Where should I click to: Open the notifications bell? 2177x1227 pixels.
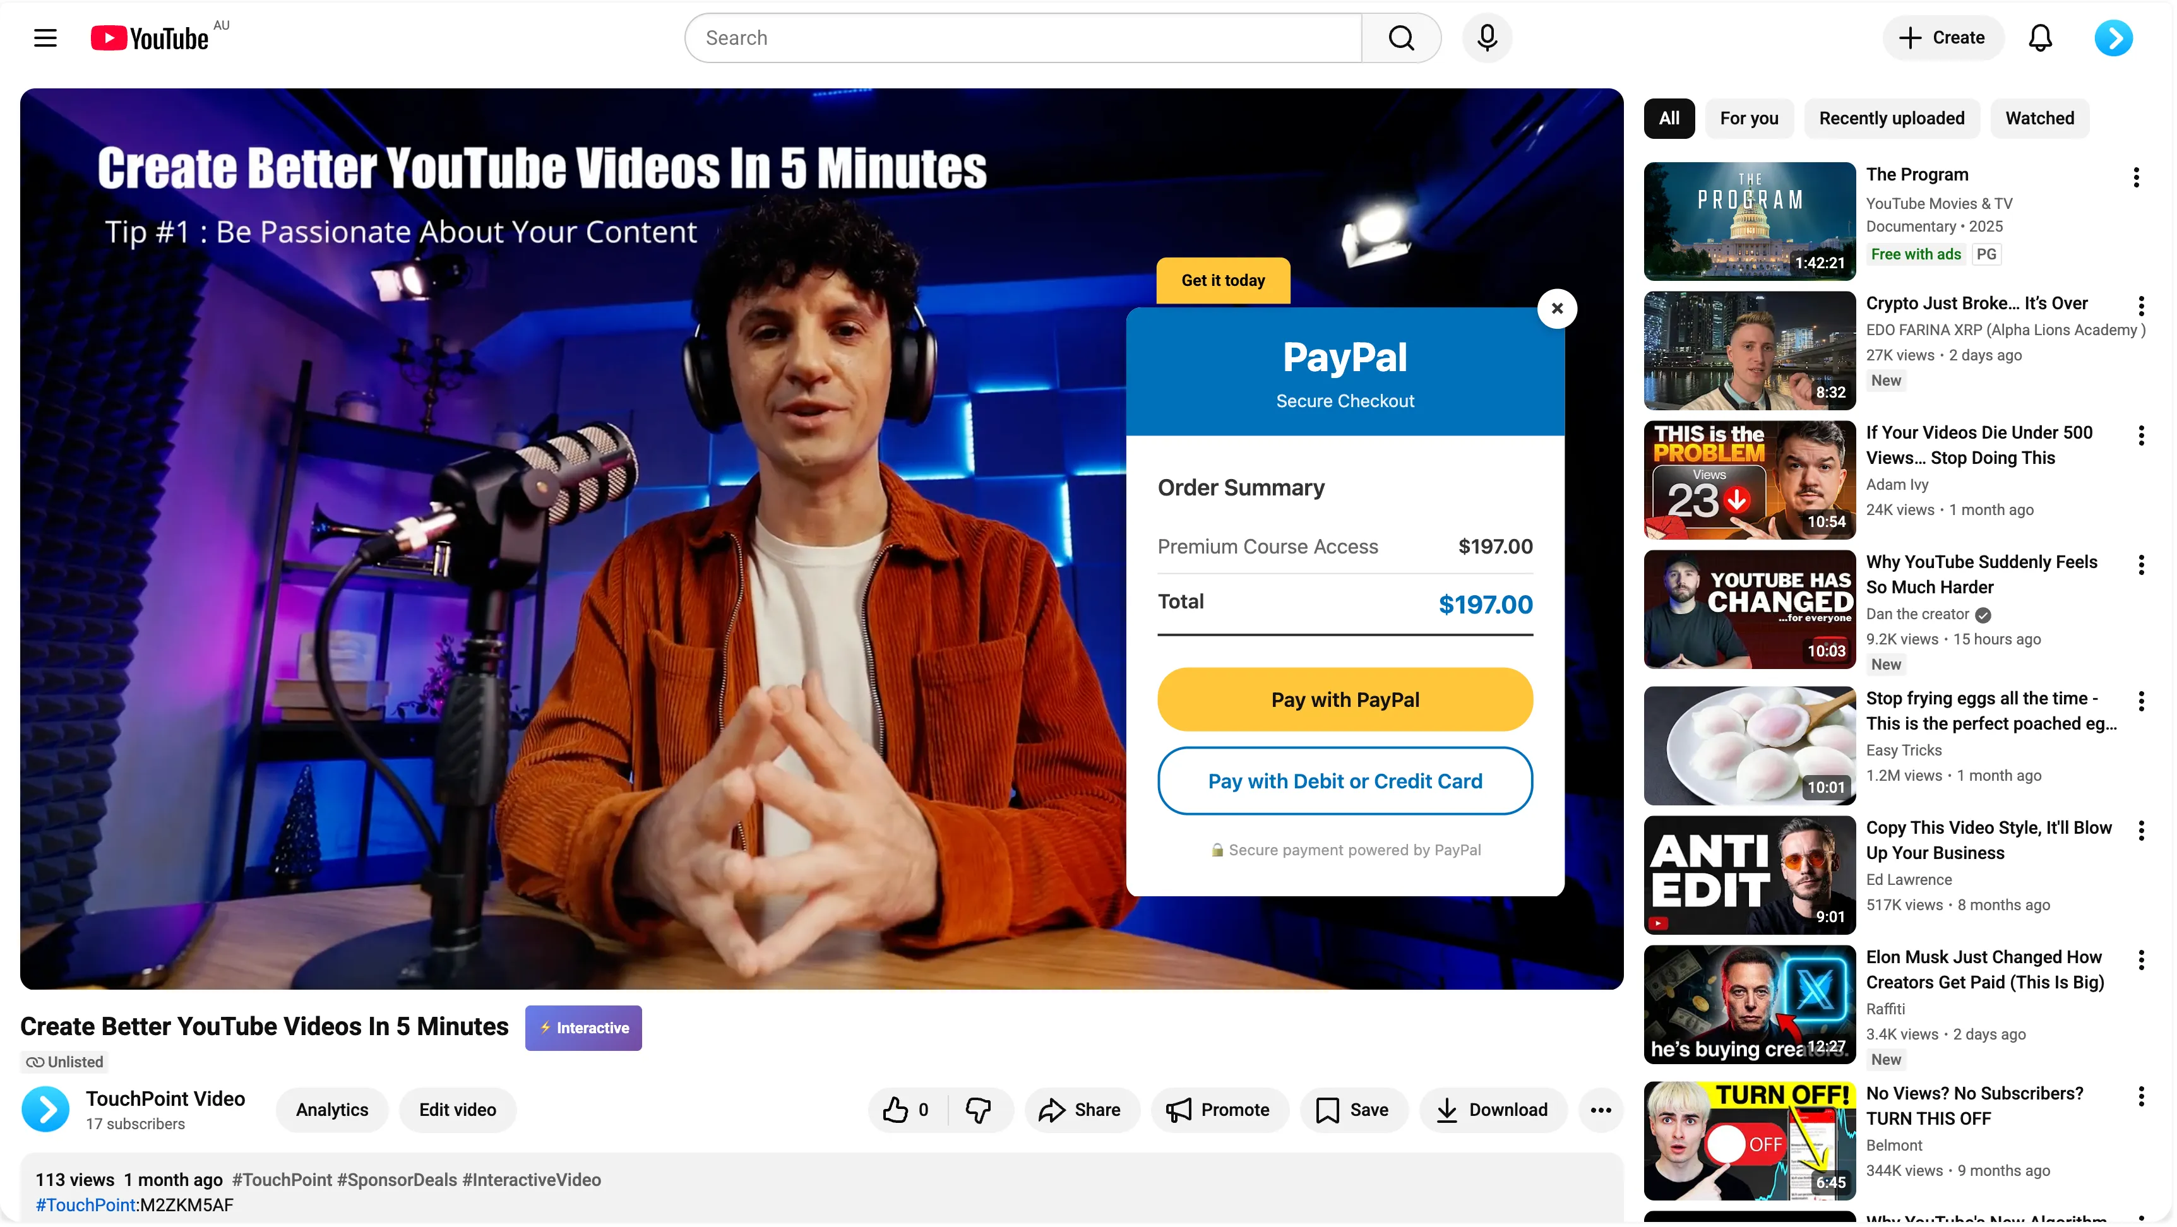[2039, 38]
